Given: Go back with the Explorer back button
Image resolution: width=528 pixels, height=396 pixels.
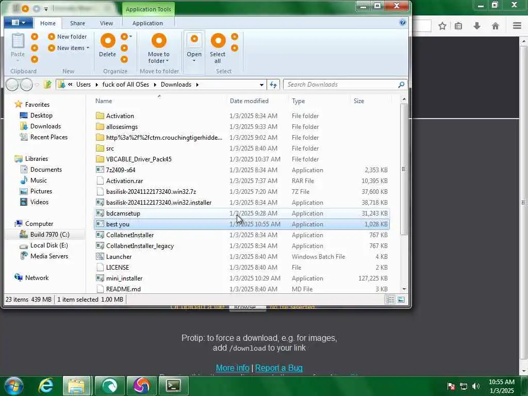Looking at the screenshot, I should pos(12,85).
